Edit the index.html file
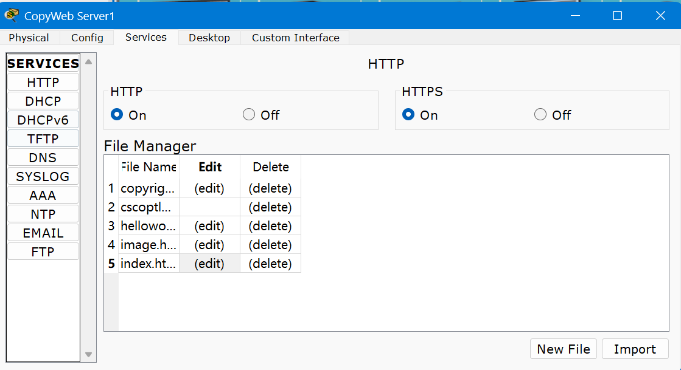681x370 pixels. tap(209, 264)
